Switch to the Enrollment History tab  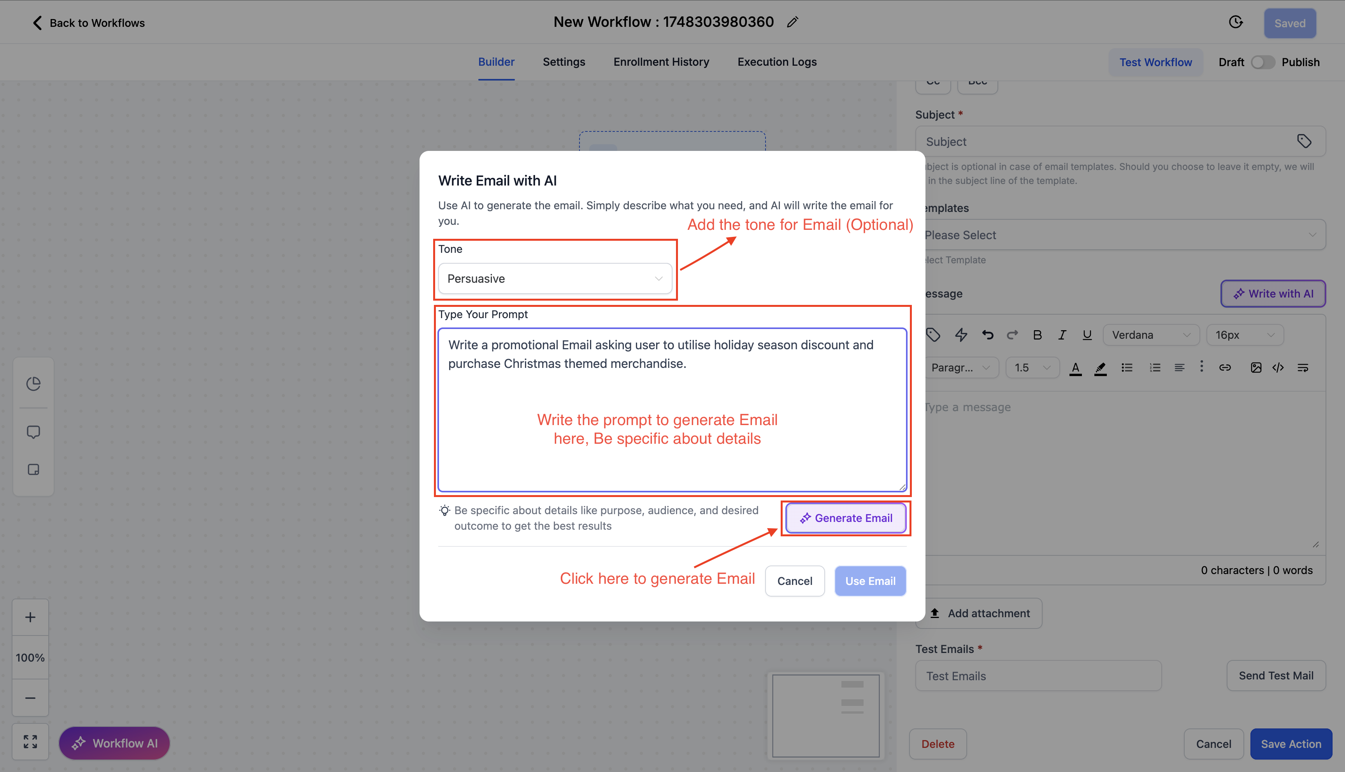point(660,62)
